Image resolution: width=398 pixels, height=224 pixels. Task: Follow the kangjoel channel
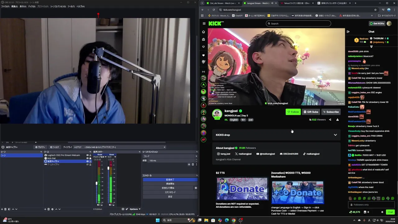[x=293, y=112]
